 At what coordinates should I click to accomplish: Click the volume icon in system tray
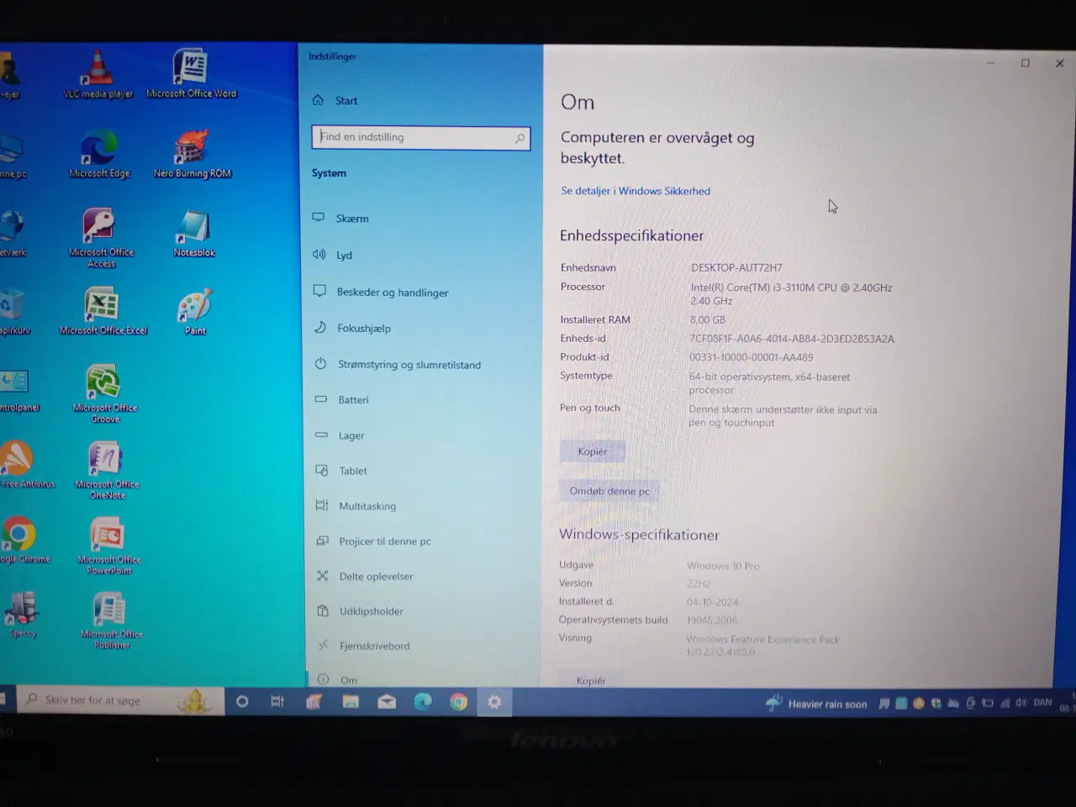pos(1021,703)
